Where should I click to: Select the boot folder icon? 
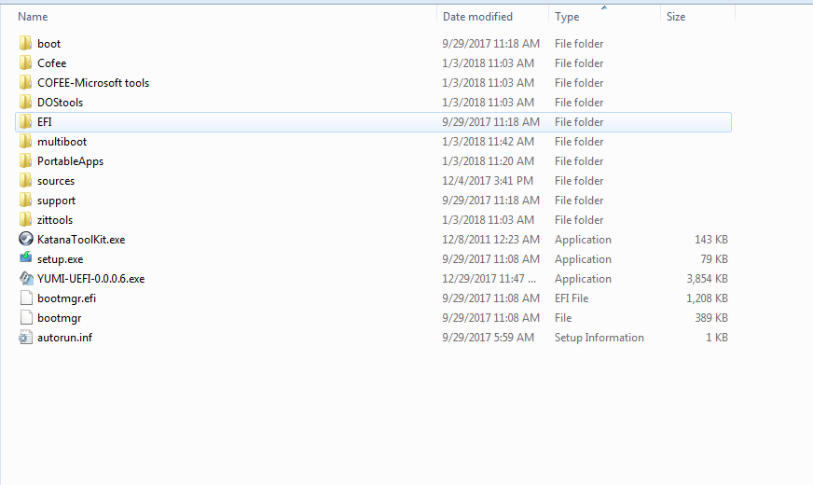coord(25,44)
